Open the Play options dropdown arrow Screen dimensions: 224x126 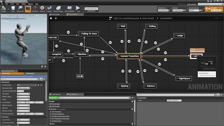83,9
